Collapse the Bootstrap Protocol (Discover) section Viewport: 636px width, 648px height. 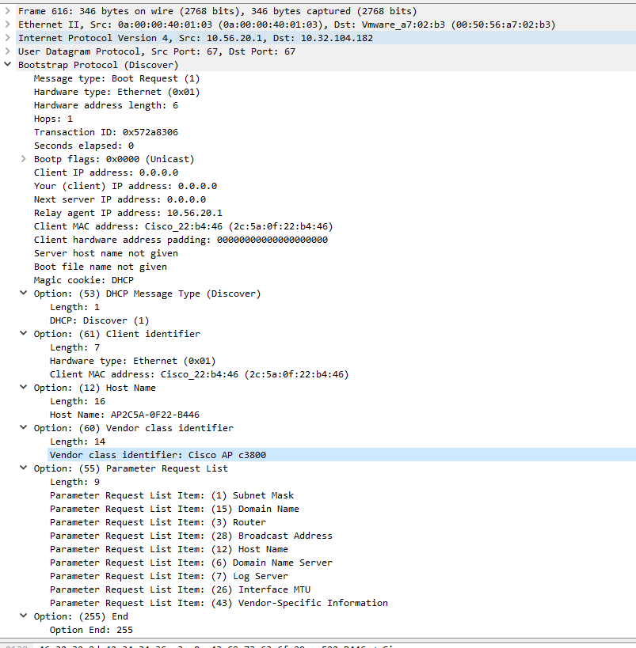pos(7,65)
